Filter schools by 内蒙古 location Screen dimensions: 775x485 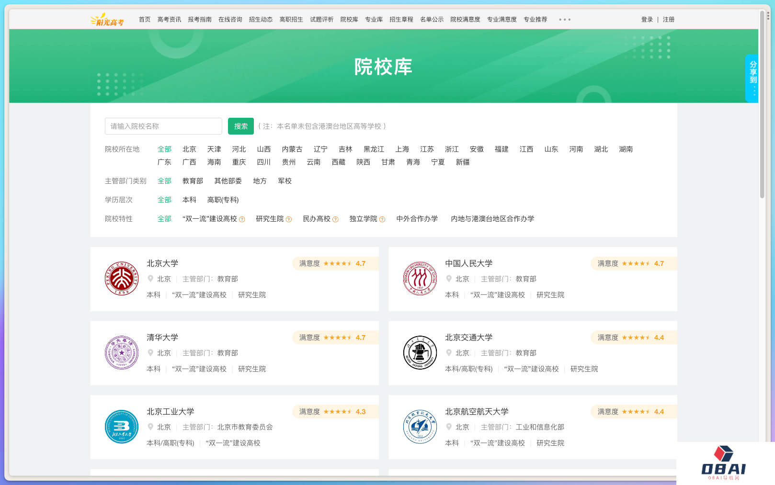pos(292,149)
